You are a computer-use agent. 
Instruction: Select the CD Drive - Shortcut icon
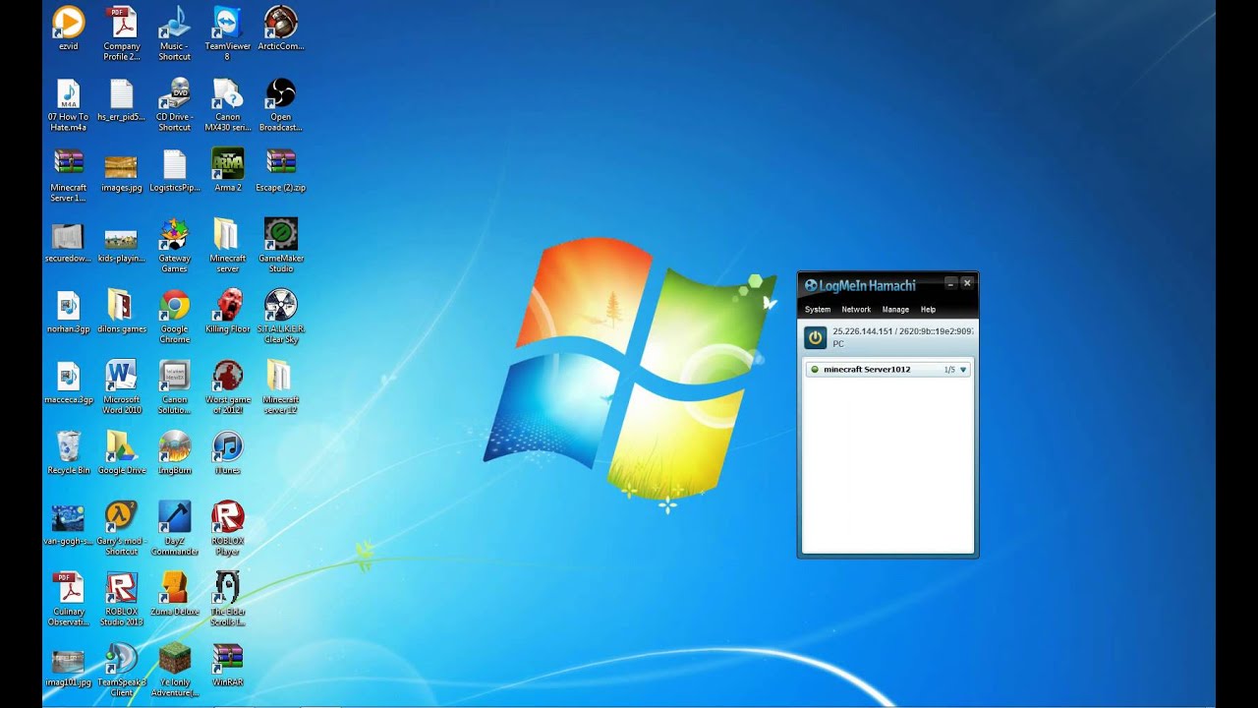(x=175, y=93)
